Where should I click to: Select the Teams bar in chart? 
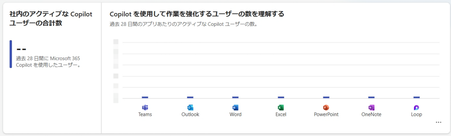[145, 97]
